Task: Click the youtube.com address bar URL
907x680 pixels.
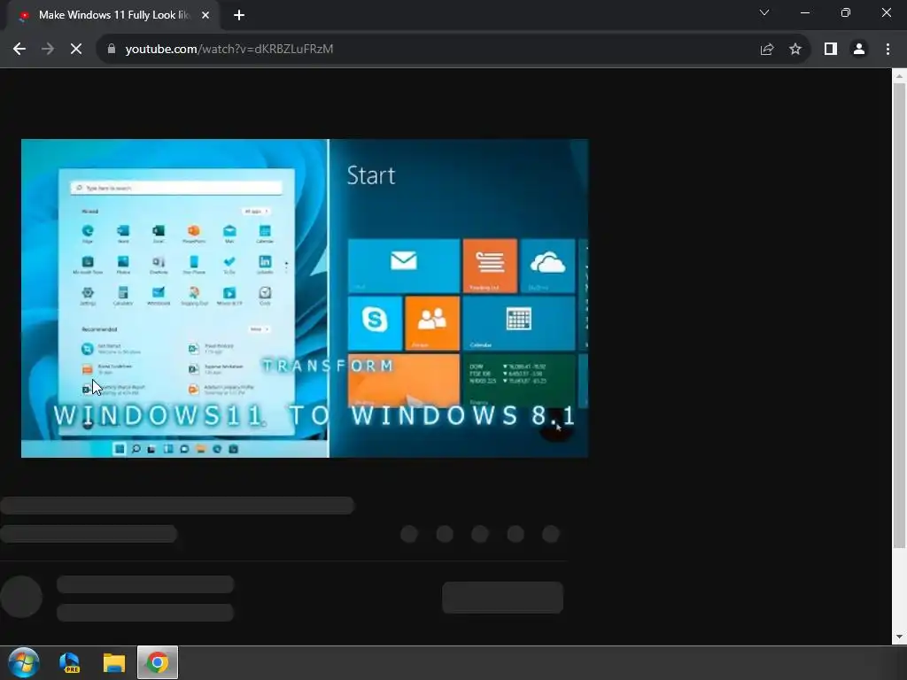Action: click(229, 50)
